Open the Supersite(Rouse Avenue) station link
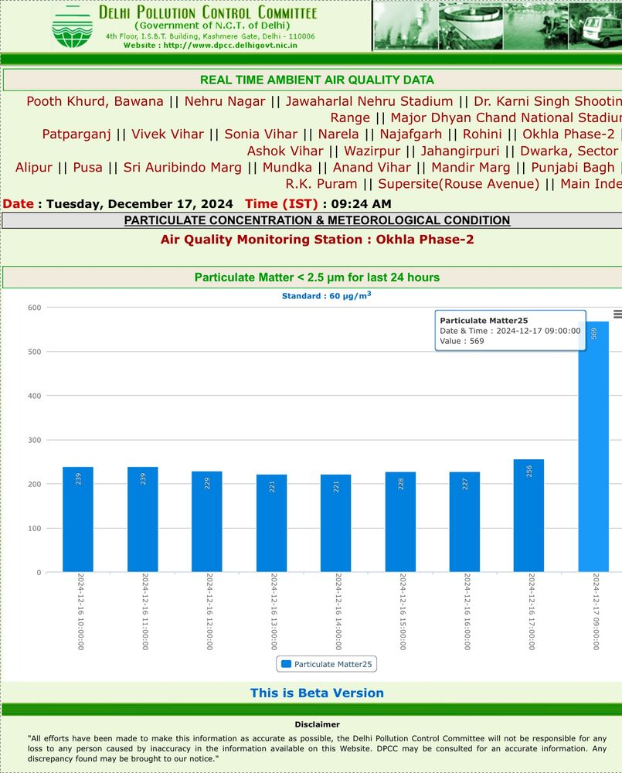Image resolution: width=622 pixels, height=773 pixels. (459, 184)
